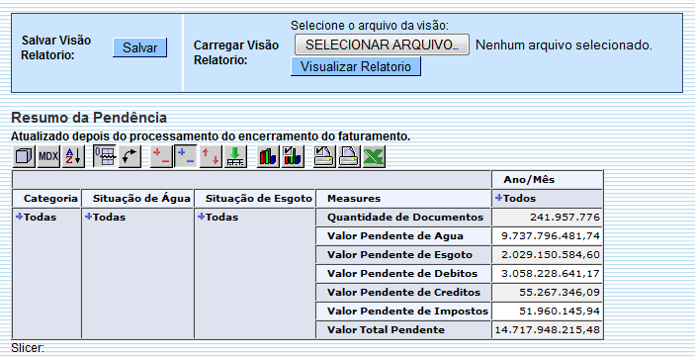Viewport: 695px width, 357px height.
Task: Click the value 14.717.948.215,48
Action: 548,329
